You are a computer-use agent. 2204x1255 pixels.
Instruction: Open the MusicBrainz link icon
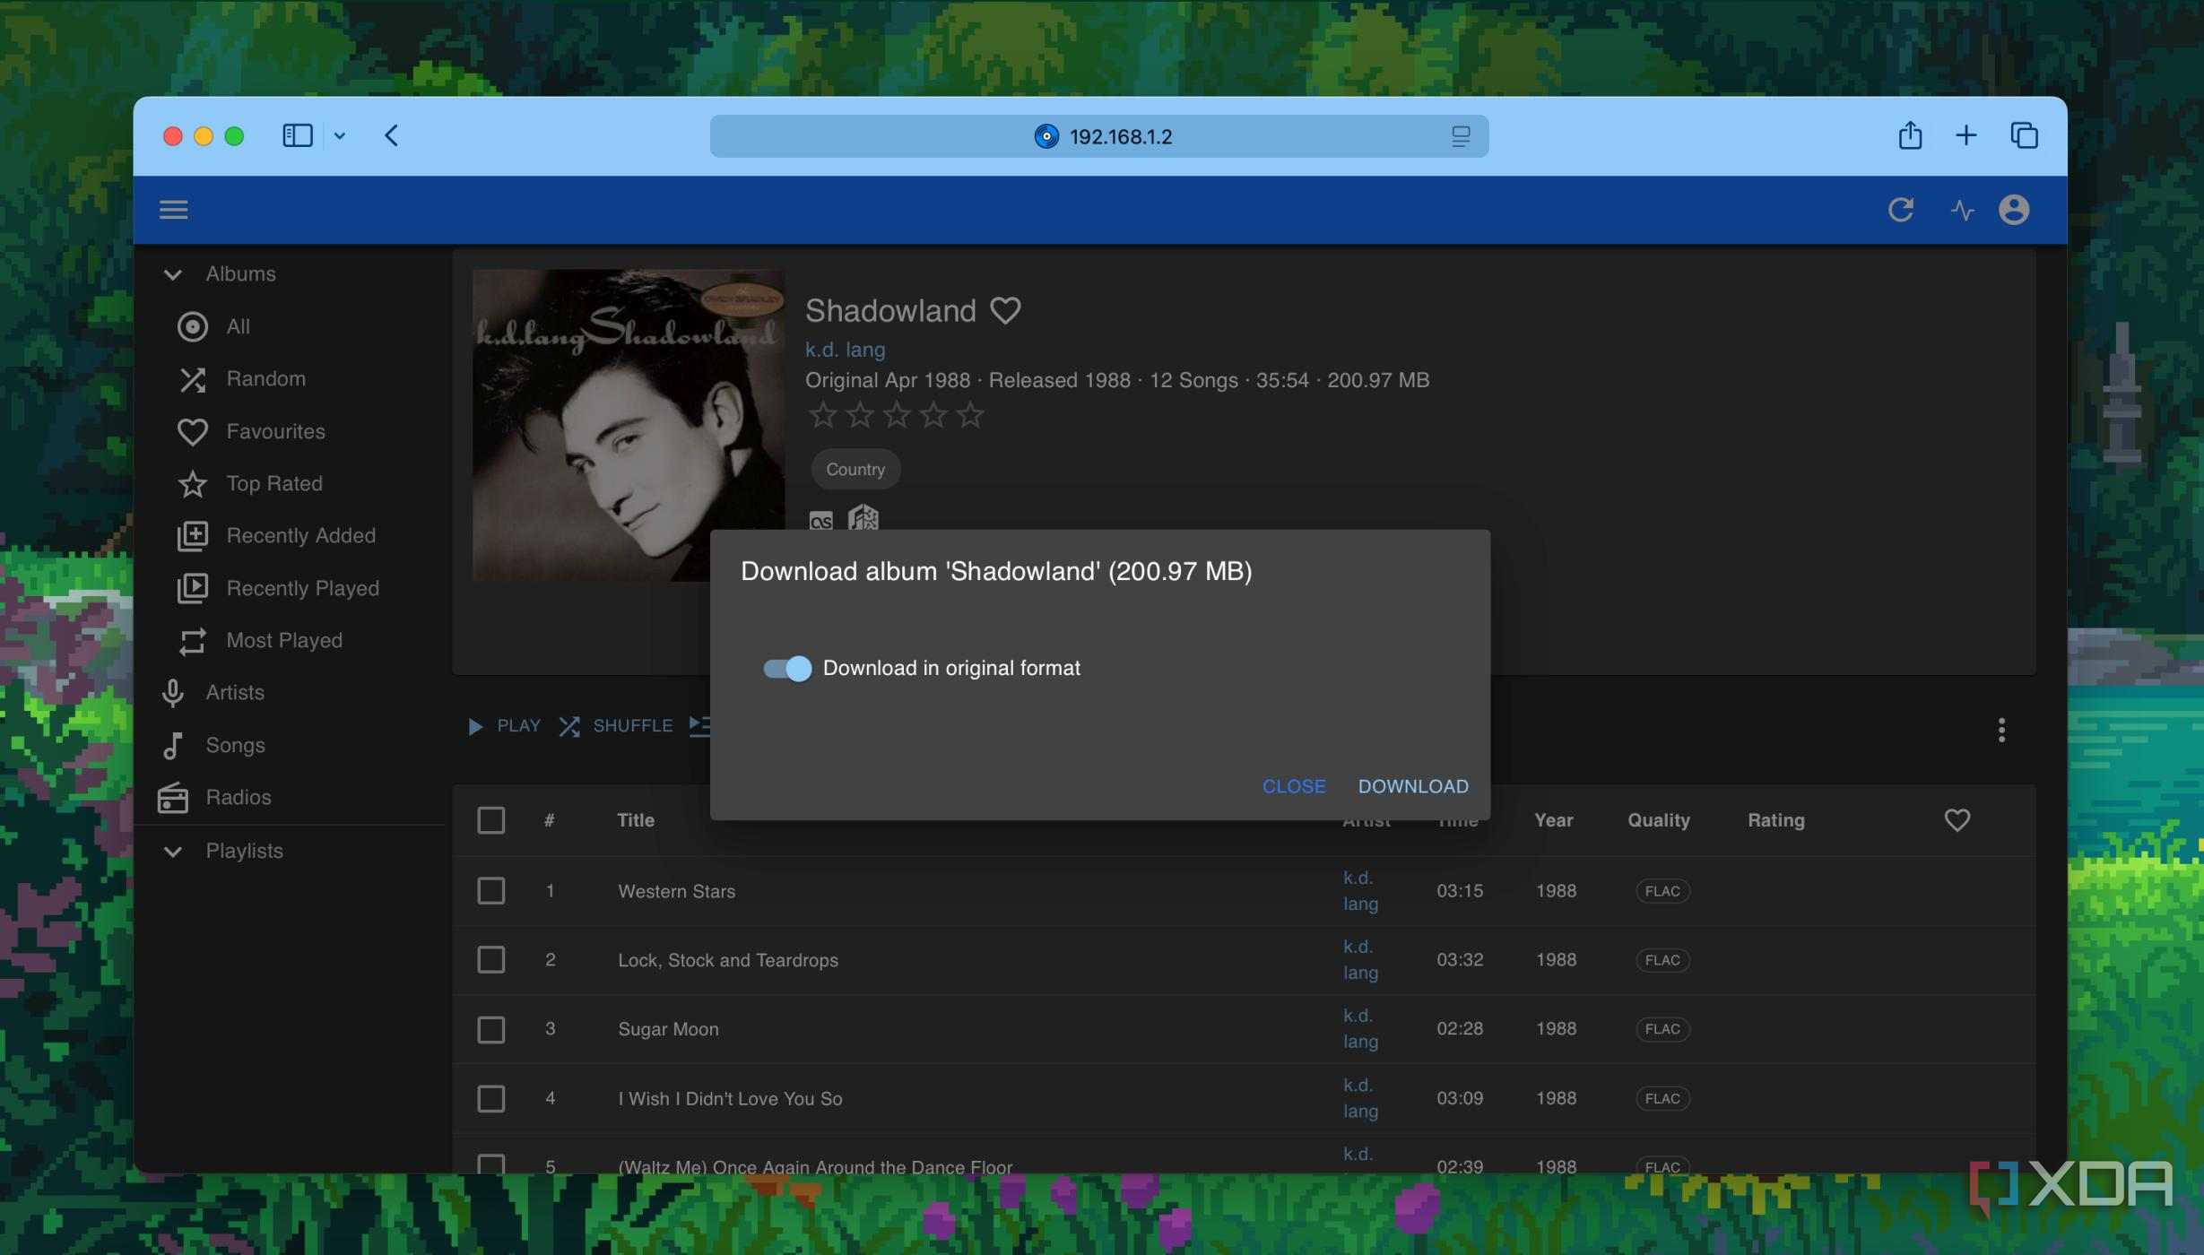[x=863, y=518]
